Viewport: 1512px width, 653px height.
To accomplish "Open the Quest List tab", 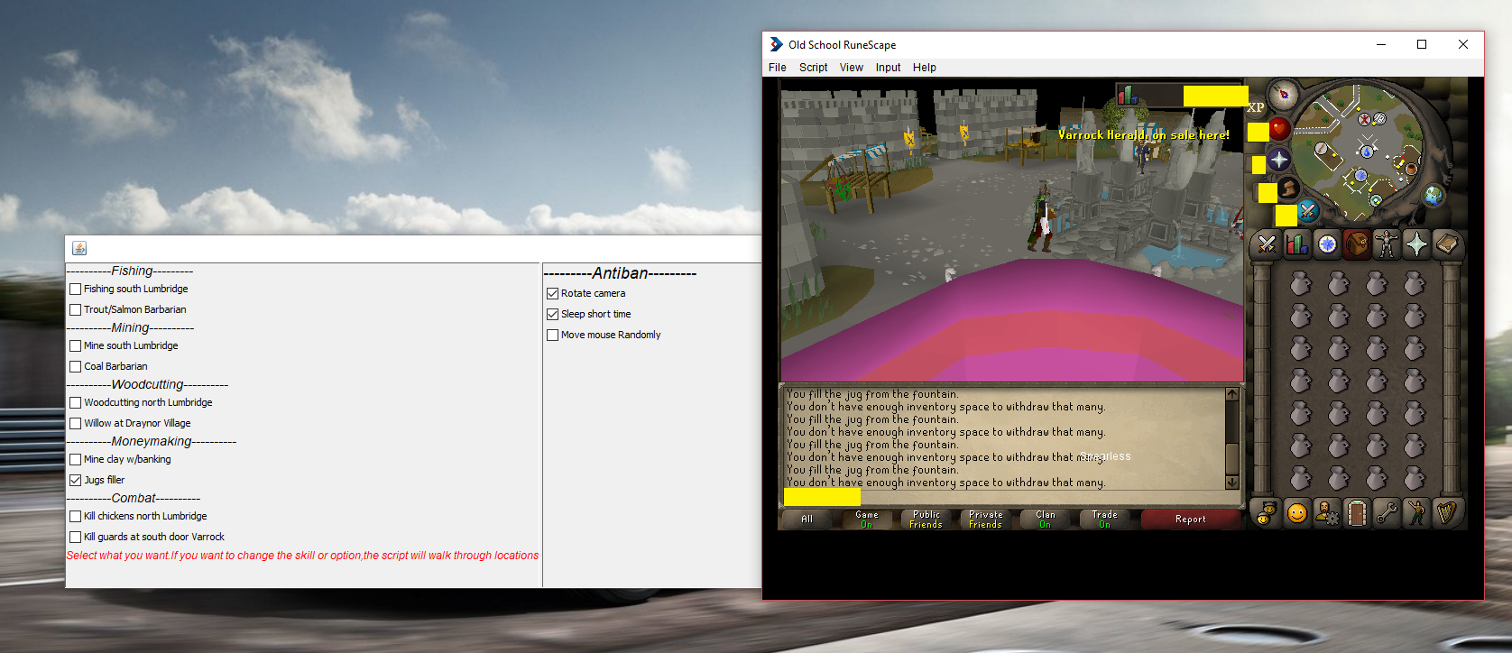I will (1327, 244).
